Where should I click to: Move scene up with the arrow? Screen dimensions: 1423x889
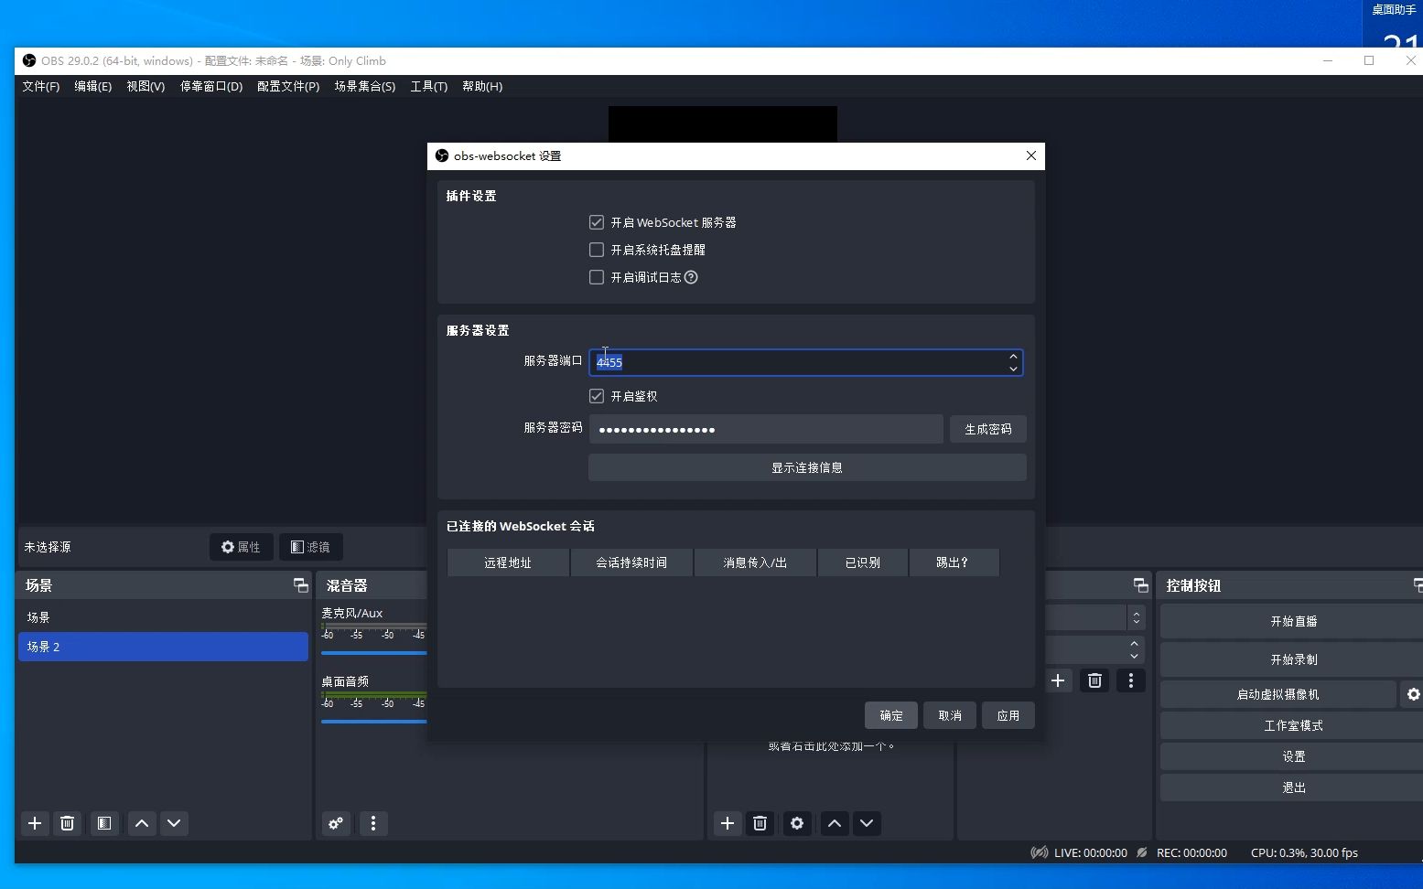coord(142,823)
